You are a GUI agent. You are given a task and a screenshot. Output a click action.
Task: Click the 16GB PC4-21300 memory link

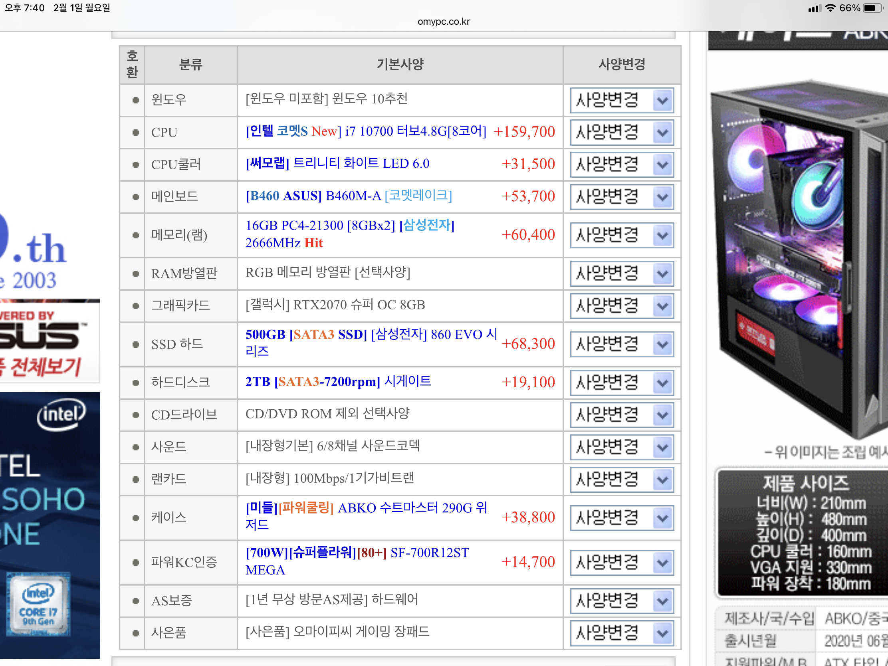click(350, 234)
